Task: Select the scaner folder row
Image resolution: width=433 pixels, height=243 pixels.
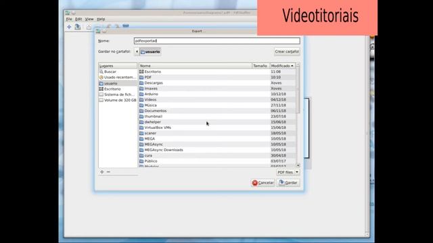Action: click(x=216, y=133)
